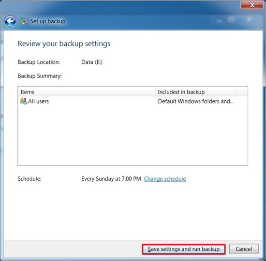
Task: Click Save settings and run backup
Action: 184,249
